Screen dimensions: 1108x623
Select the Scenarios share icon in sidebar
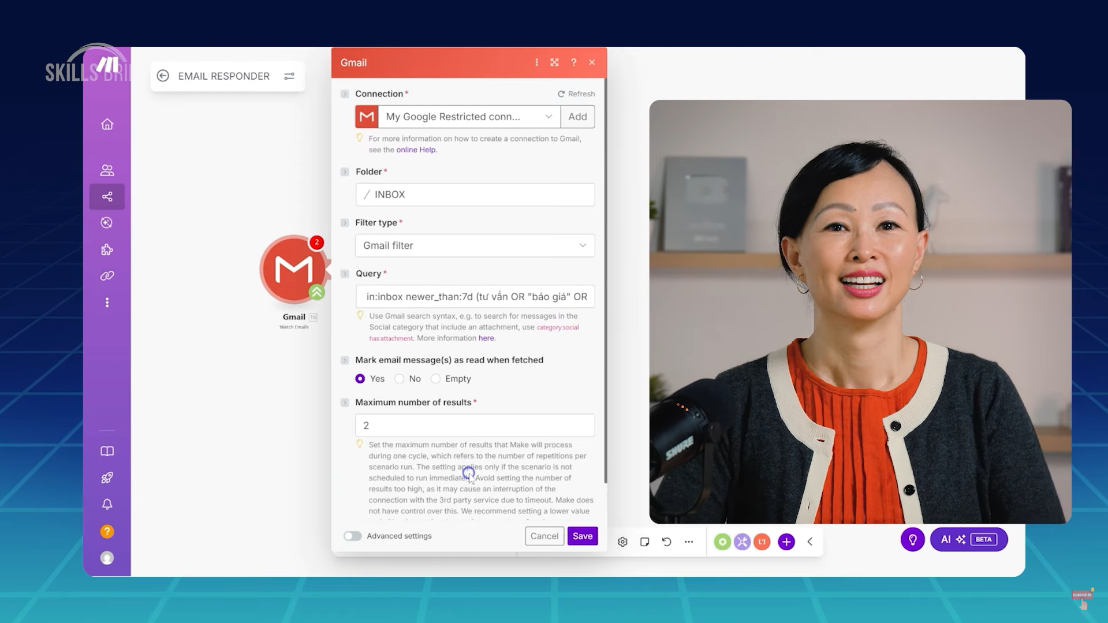pyautogui.click(x=107, y=197)
